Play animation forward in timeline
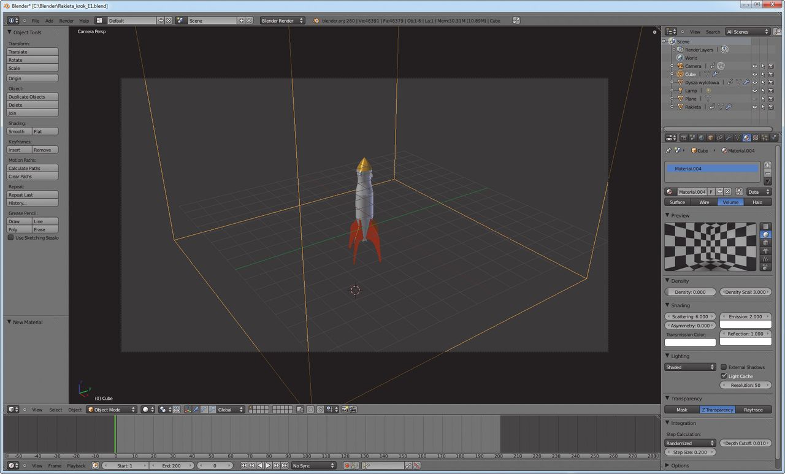 tap(268, 465)
